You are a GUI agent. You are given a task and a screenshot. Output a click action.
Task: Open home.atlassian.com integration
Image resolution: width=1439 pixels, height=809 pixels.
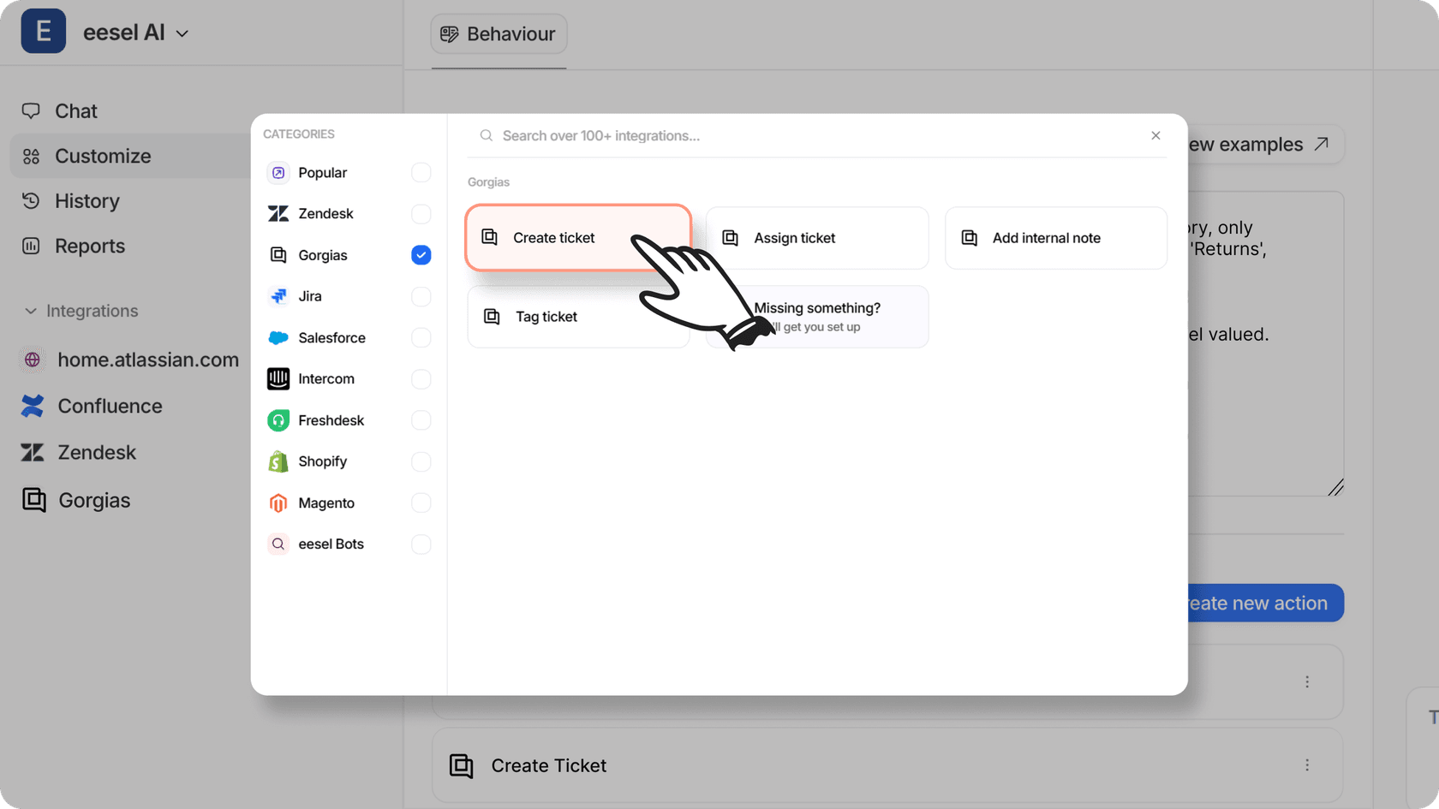pyautogui.click(x=130, y=360)
